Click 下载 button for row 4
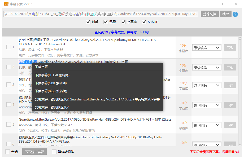Image resolution: width=244 pixels, height=159 pixels. [x=230, y=105]
